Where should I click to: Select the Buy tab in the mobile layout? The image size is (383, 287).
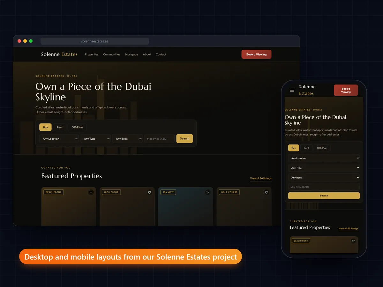[294, 148]
